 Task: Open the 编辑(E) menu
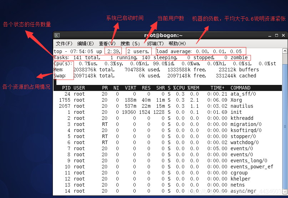(x=85, y=44)
